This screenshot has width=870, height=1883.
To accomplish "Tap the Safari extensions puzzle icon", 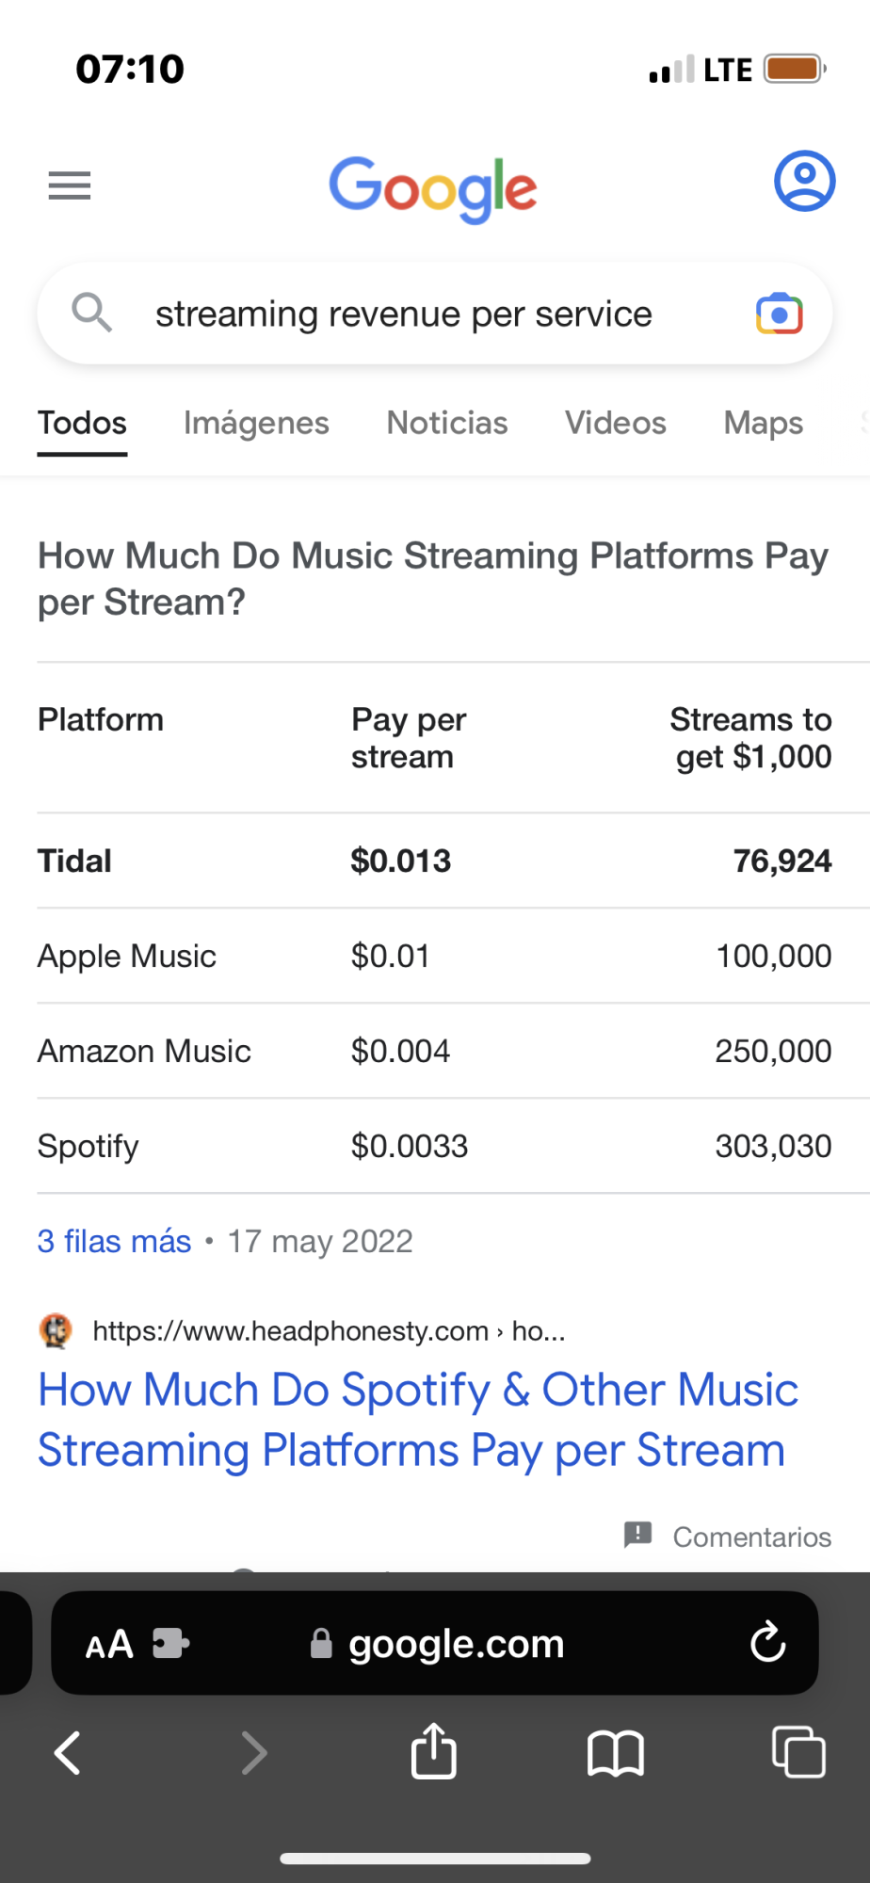I will [170, 1644].
